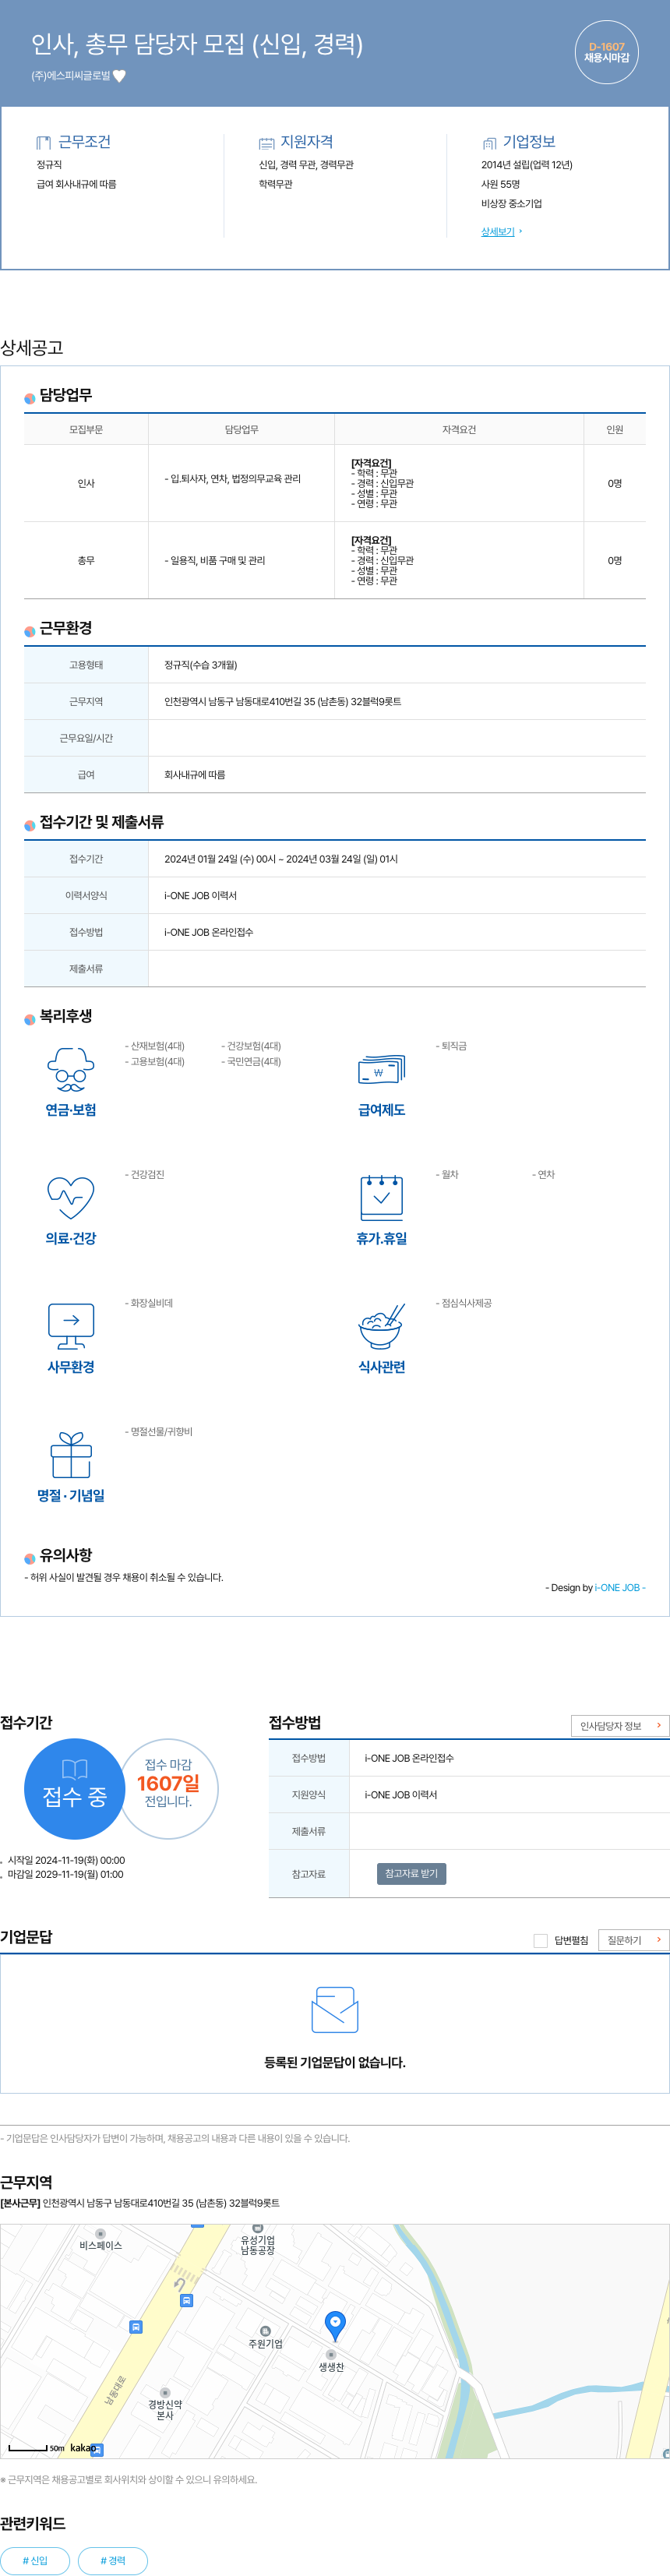Screen dimensions: 670x2576
Task: Click the 사무환경 monitor icon
Action: coord(71,1326)
